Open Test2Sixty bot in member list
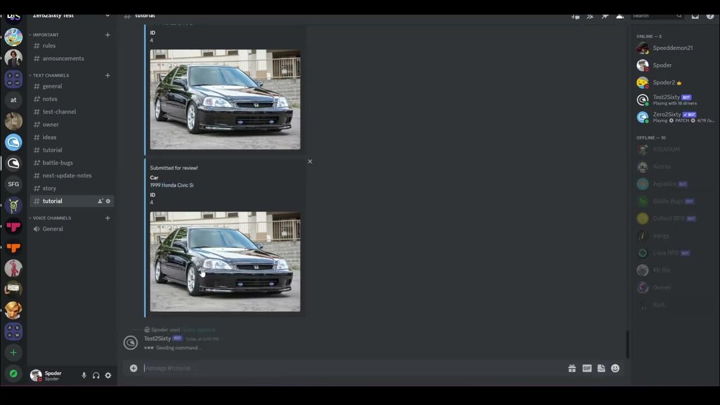 click(675, 100)
